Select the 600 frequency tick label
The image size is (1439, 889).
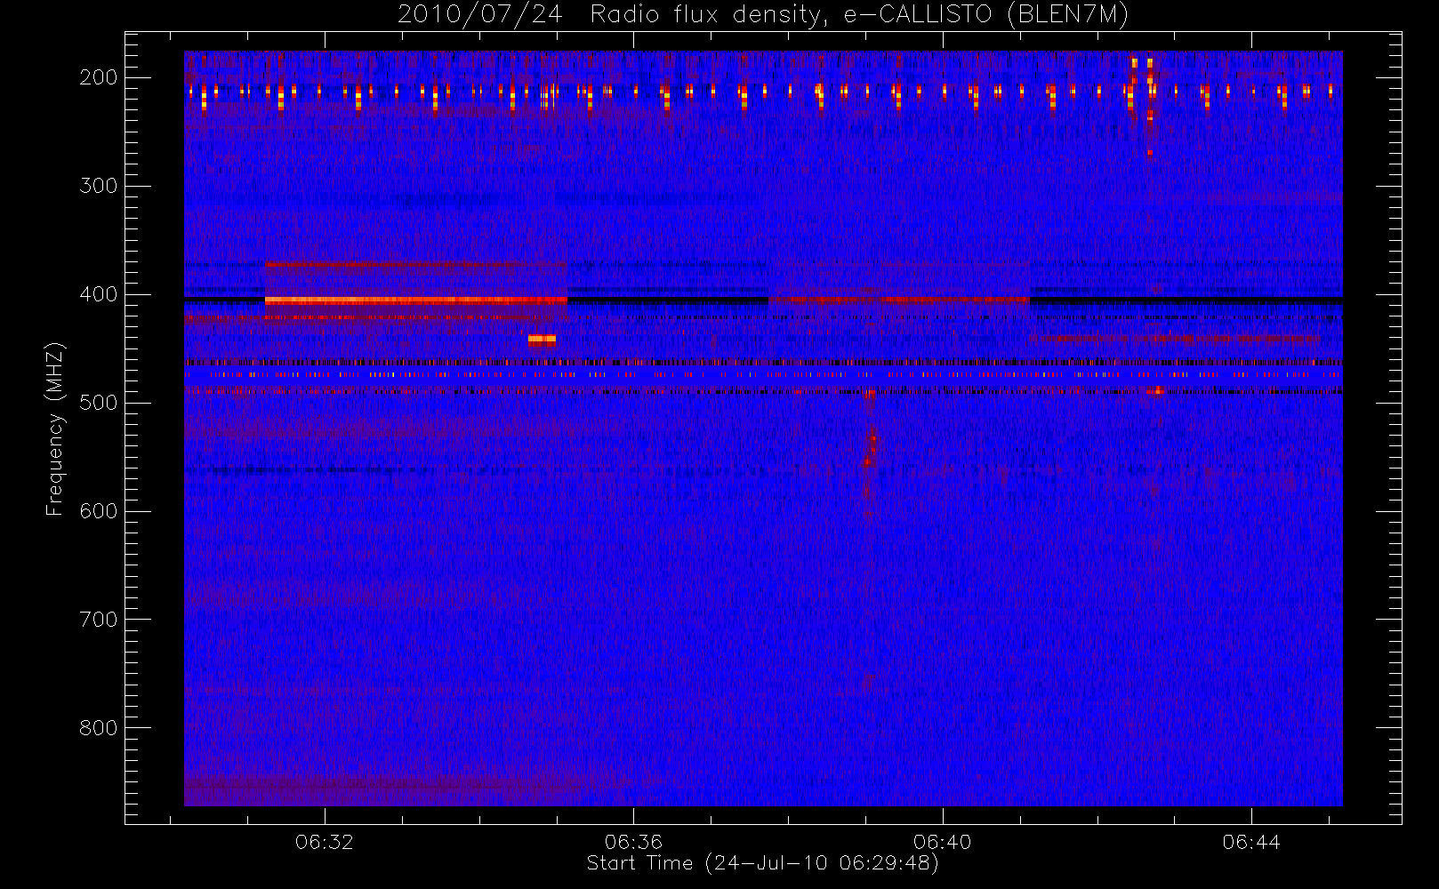[x=98, y=511]
